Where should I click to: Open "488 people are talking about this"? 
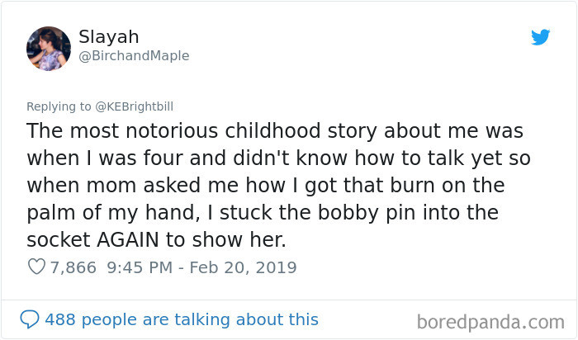pos(181,319)
